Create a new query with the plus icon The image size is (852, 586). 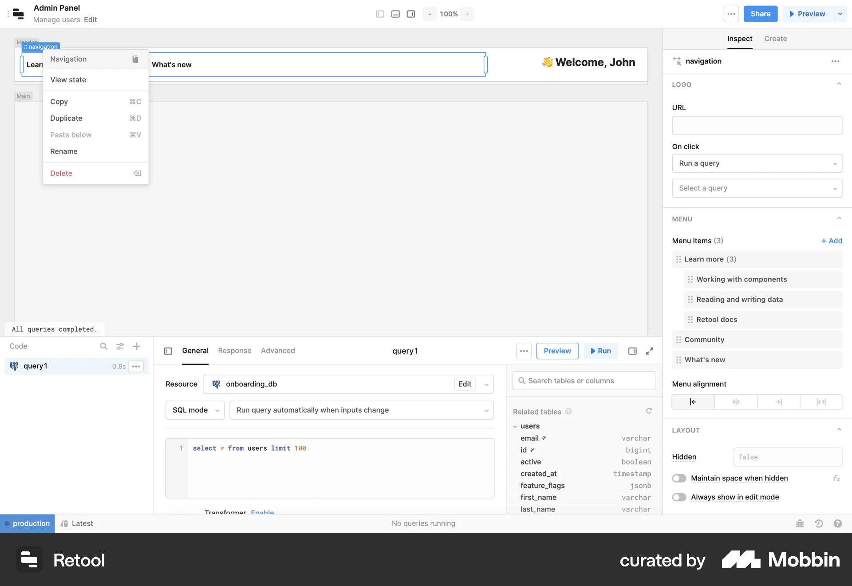click(x=136, y=346)
